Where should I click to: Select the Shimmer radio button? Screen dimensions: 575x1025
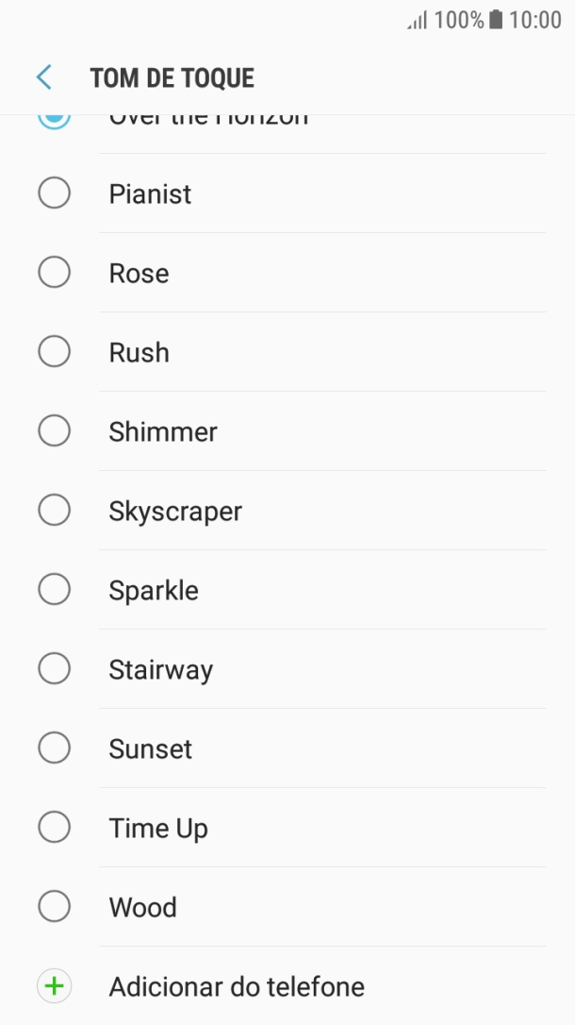click(x=54, y=431)
